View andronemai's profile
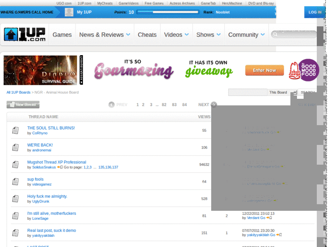 point(42,150)
